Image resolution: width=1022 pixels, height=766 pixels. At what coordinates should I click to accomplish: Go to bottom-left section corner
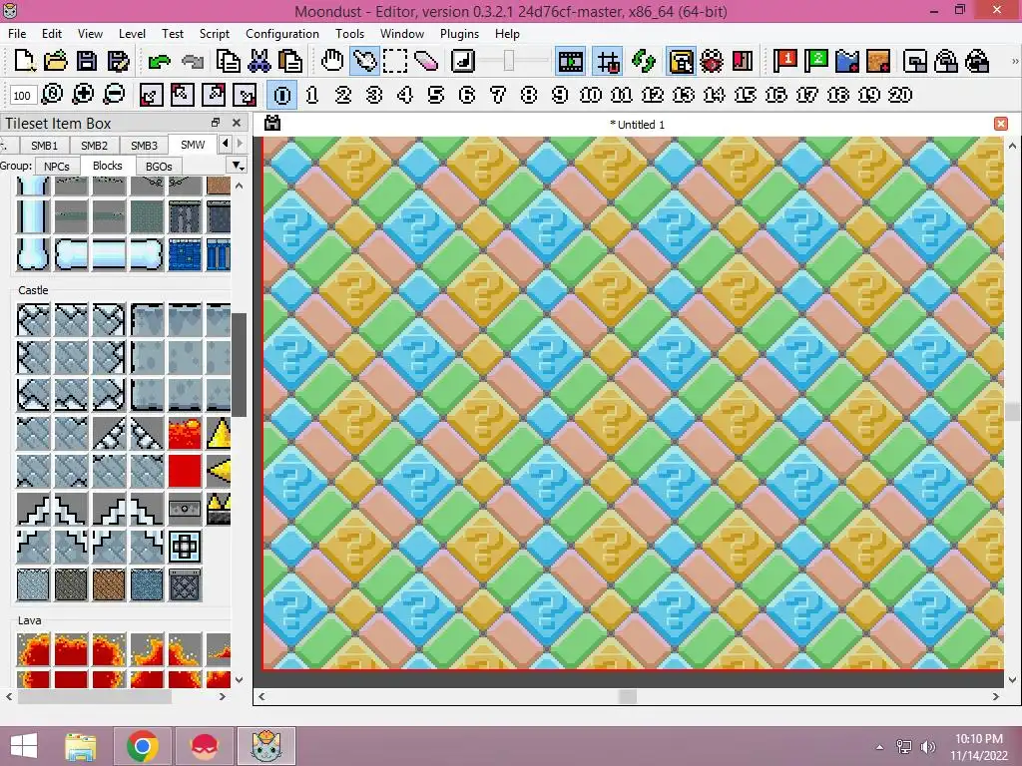click(152, 95)
